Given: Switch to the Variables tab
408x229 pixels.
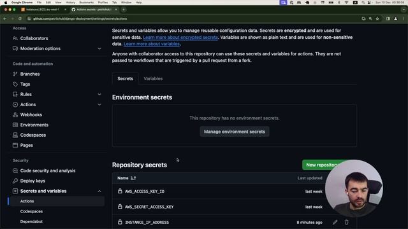Looking at the screenshot, I should [x=153, y=79].
